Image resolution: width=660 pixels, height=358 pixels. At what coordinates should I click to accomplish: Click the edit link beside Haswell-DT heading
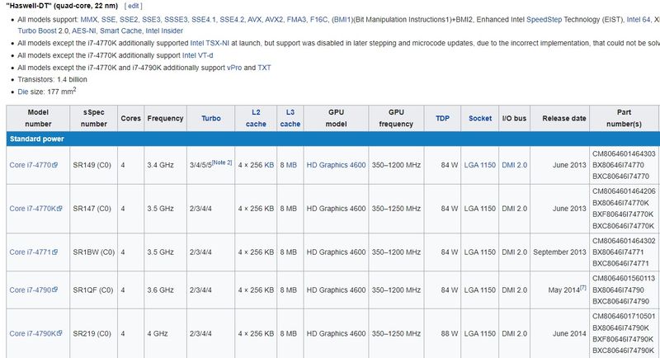(134, 6)
